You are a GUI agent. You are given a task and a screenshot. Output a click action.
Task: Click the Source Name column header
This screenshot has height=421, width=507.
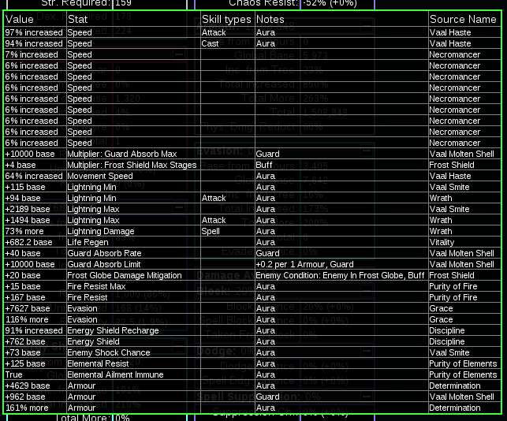[463, 20]
